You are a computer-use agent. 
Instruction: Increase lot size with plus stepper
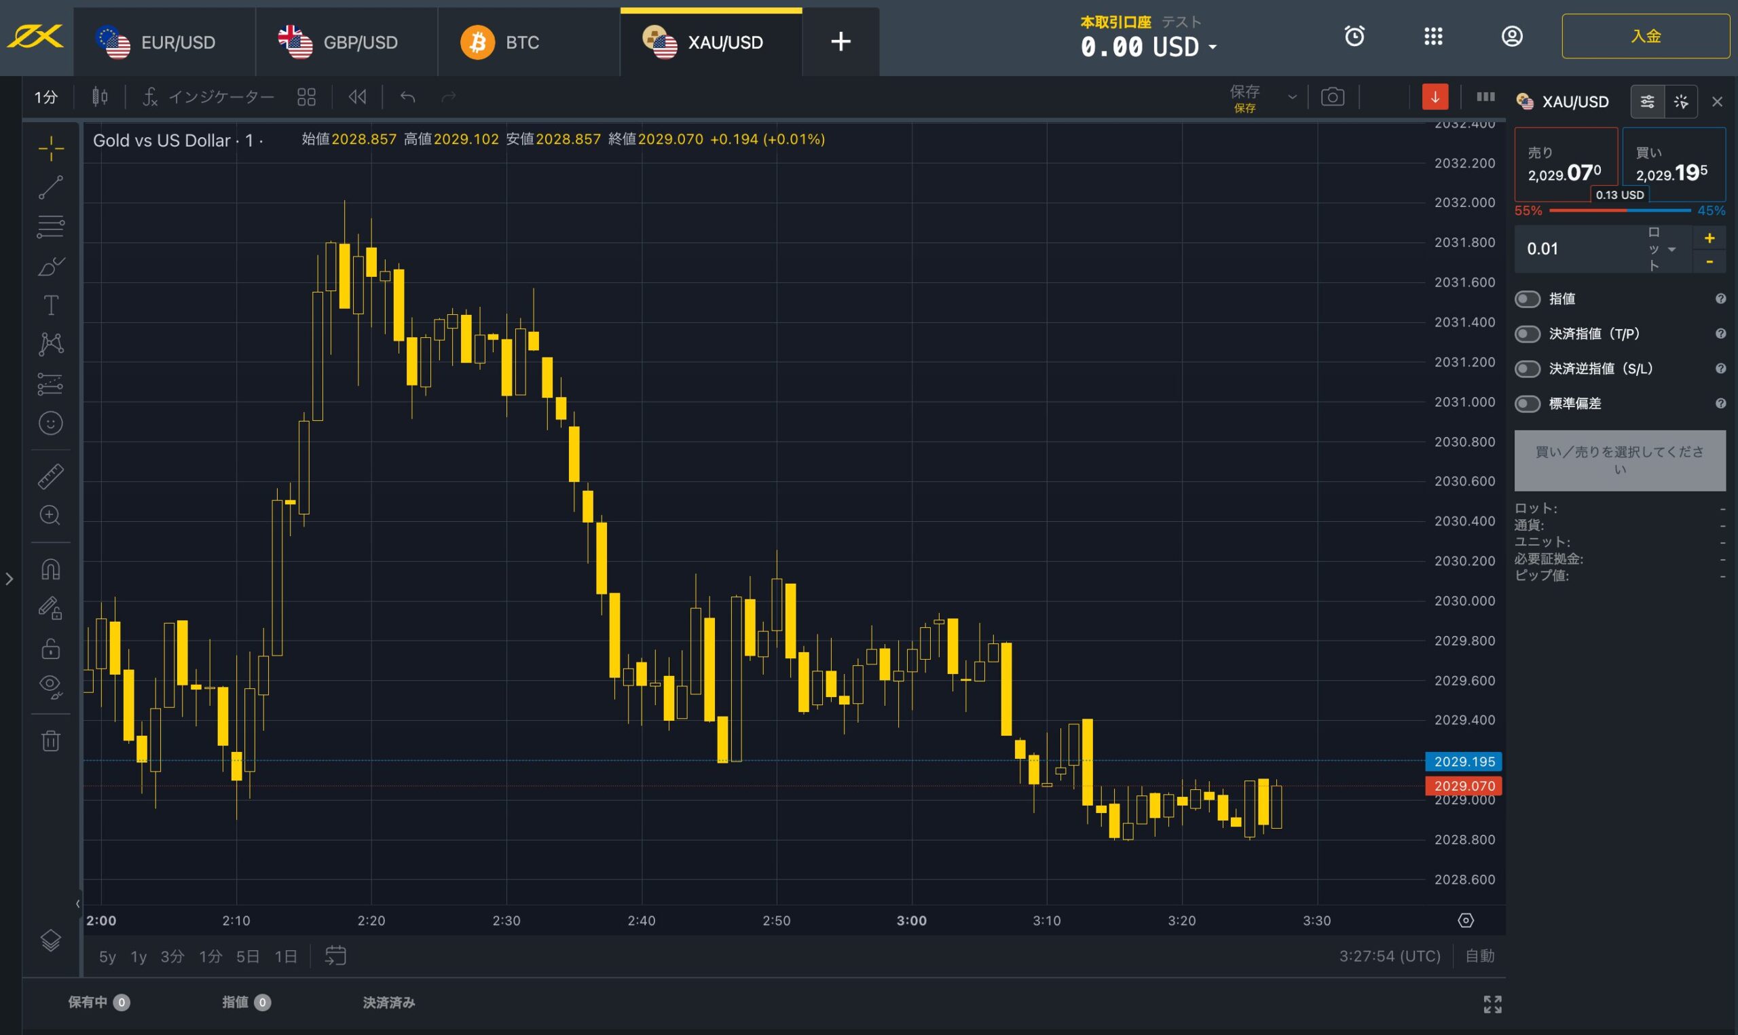(x=1709, y=238)
